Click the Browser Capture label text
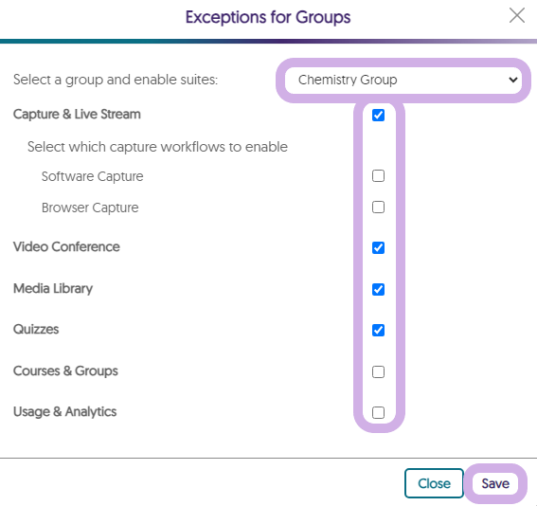 (x=90, y=208)
